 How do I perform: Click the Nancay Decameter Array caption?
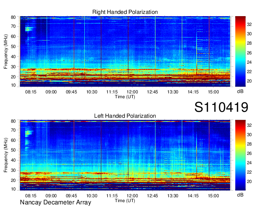55,202
